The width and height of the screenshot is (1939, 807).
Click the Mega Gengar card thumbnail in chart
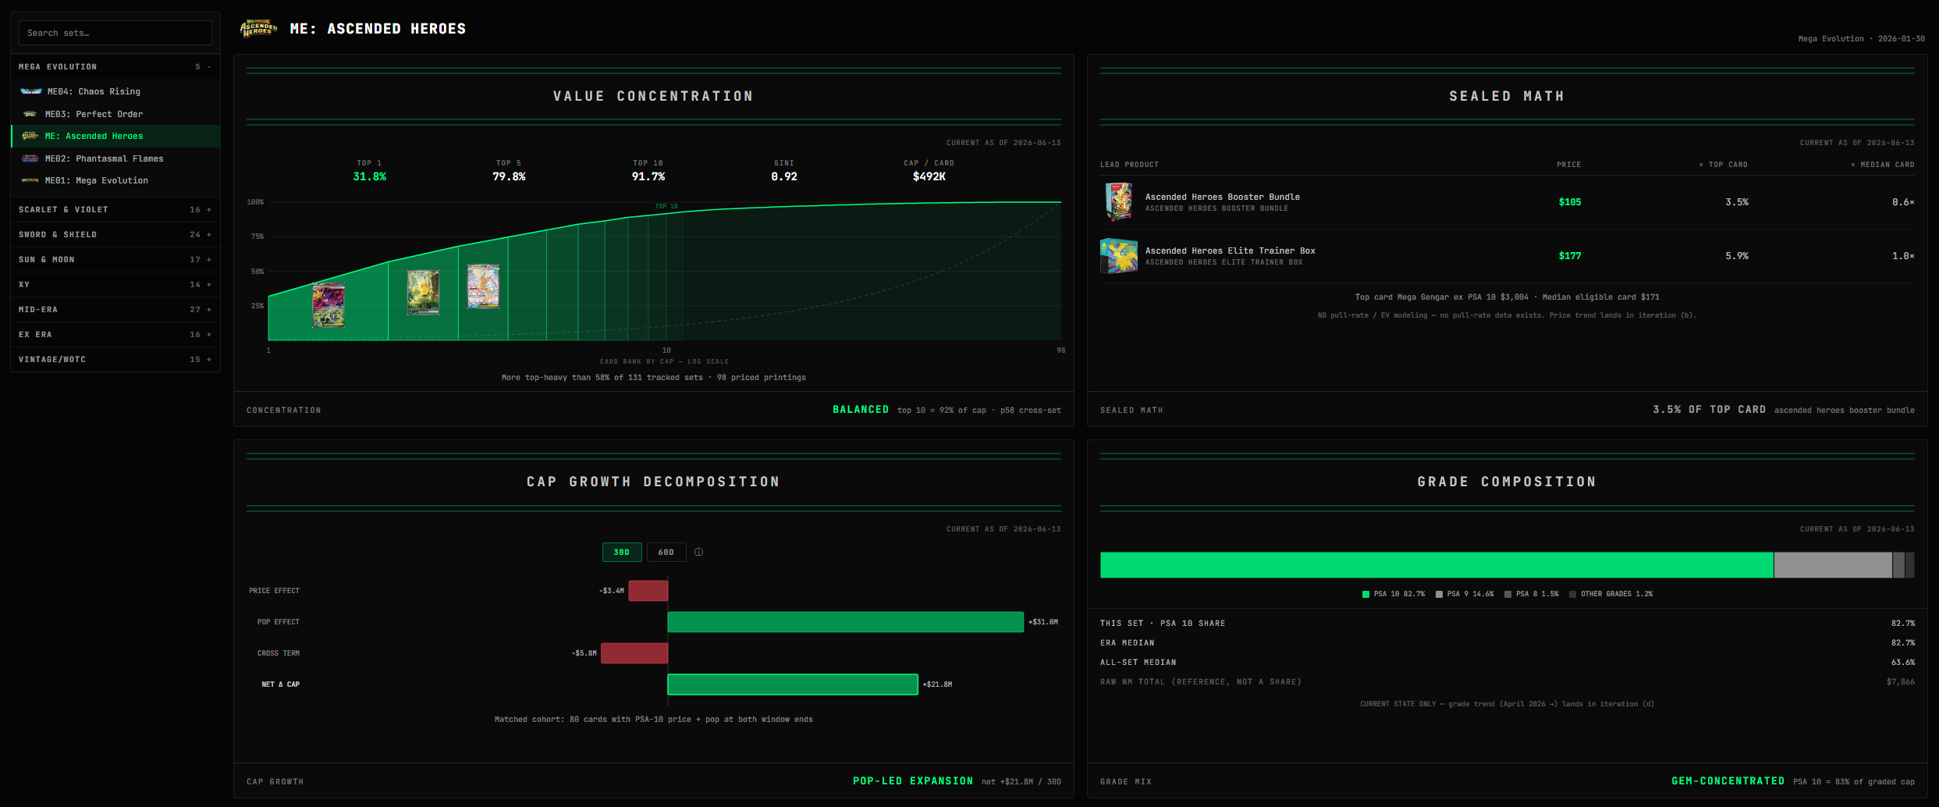point(328,305)
